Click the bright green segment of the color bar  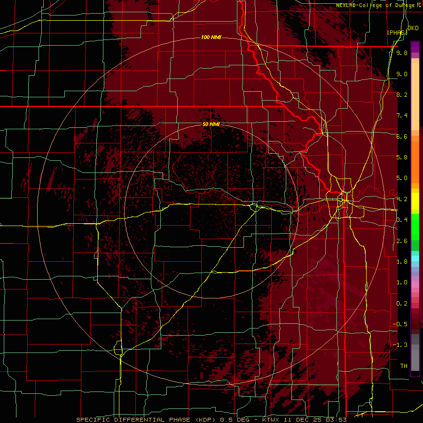click(x=415, y=227)
